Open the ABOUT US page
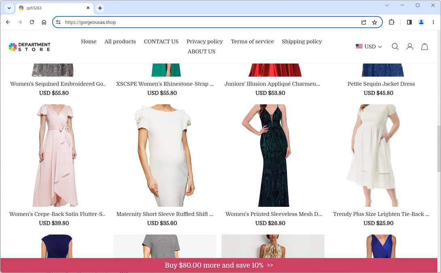This screenshot has width=441, height=273. 201,51
